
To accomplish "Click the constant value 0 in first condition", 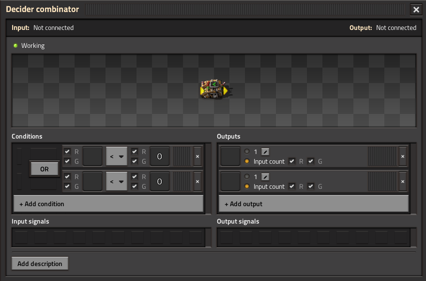I will (159, 156).
